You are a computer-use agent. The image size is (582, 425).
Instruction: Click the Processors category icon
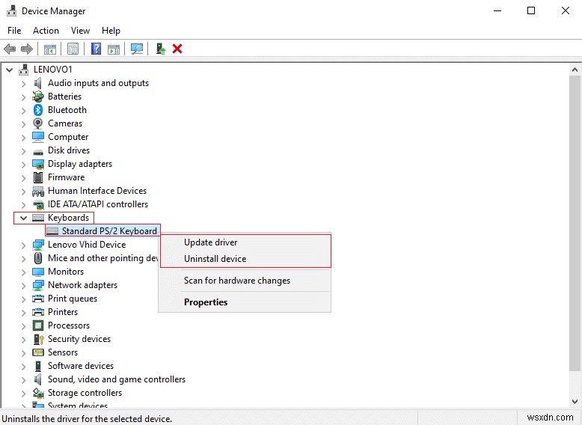point(38,325)
